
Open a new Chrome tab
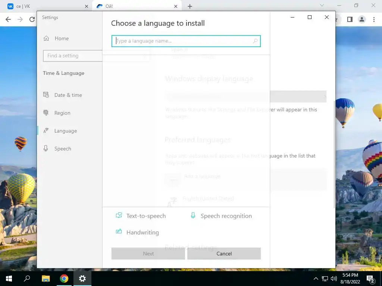point(190,6)
